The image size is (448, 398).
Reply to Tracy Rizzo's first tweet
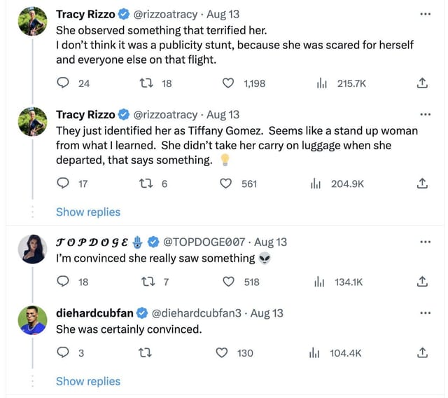(62, 83)
